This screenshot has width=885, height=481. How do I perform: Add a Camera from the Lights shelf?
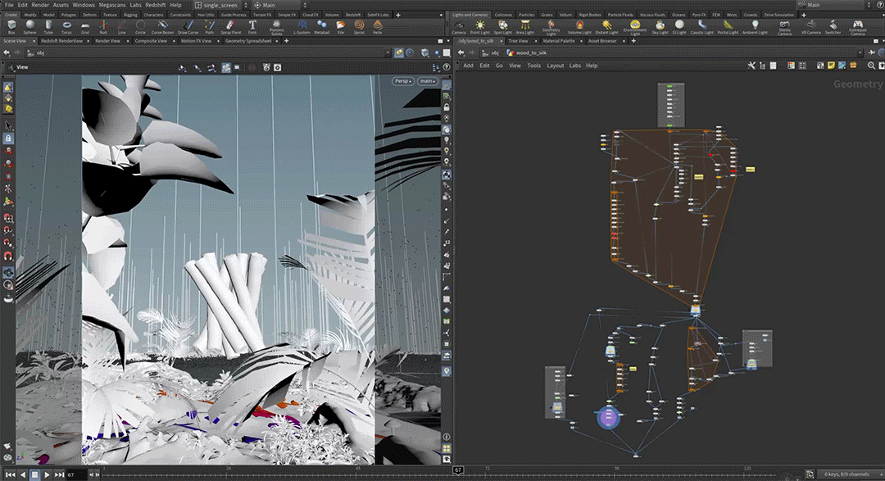(x=458, y=26)
